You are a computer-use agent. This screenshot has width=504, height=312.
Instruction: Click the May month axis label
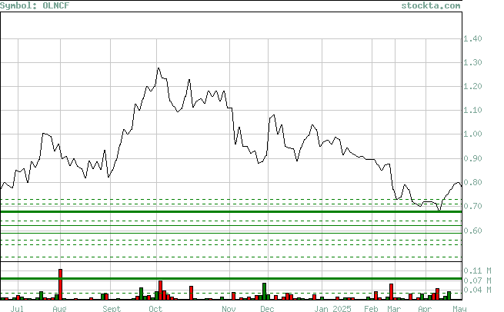pyautogui.click(x=459, y=308)
